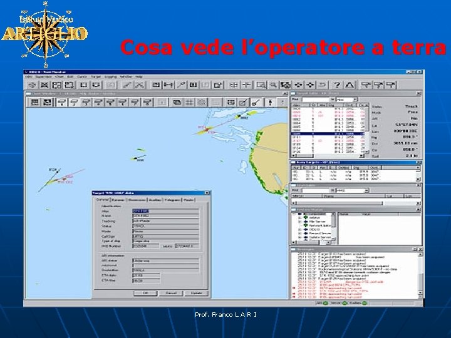Click the last hammer-shaped icon in main toolbar
This screenshot has height=338, width=451.
point(391,84)
